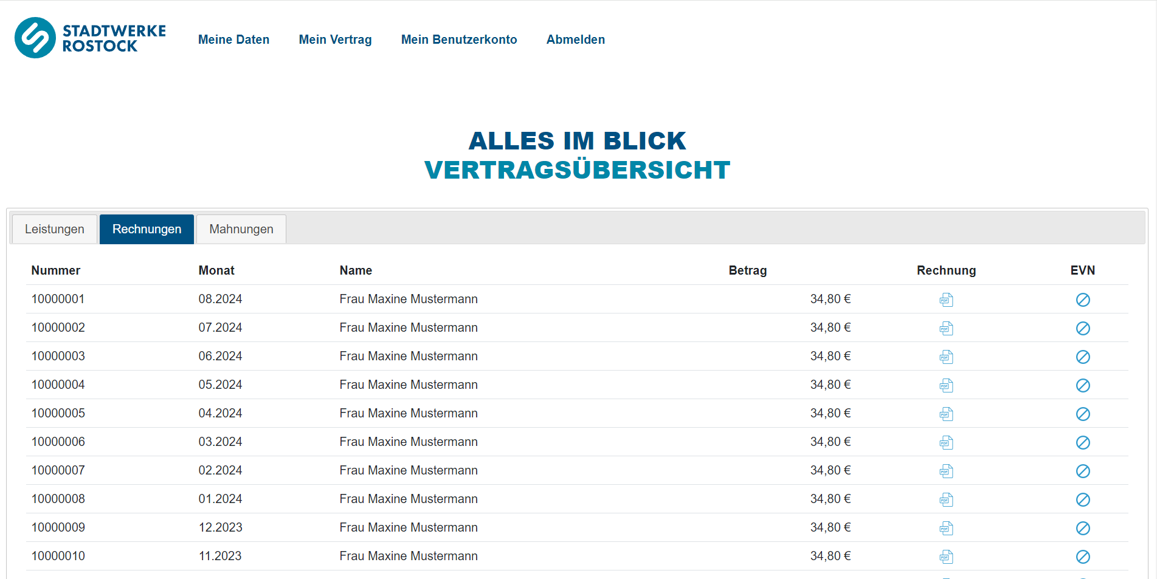This screenshot has height=579, width=1157.
Task: Download the 05.2024 invoice PDF
Action: coord(946,385)
